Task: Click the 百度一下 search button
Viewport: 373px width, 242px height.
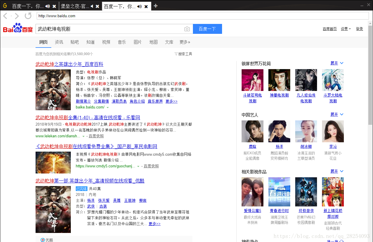Action: [207, 29]
